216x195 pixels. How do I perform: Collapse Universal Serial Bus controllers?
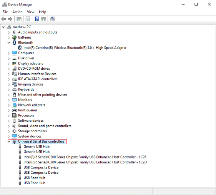[9, 141]
